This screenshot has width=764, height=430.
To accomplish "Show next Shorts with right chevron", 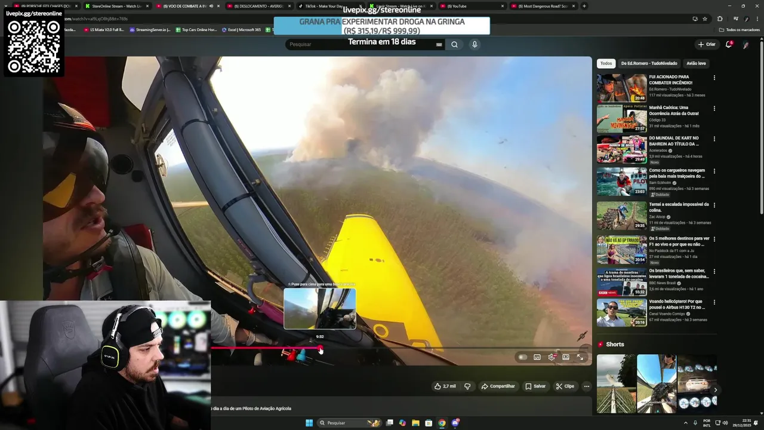I will (x=715, y=390).
